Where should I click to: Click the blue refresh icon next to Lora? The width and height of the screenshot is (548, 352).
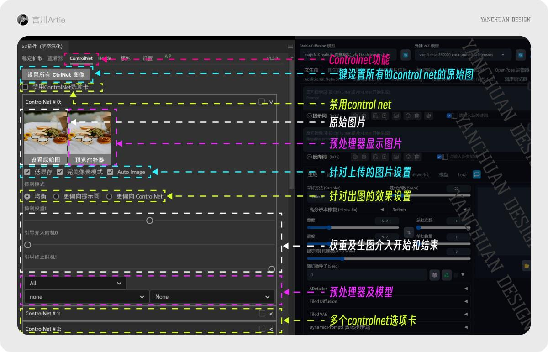(476, 174)
